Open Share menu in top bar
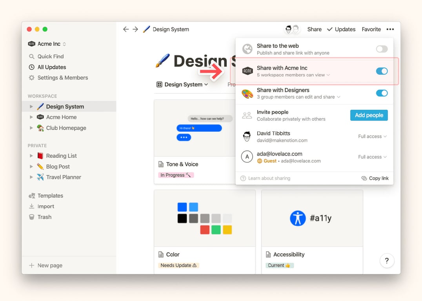The width and height of the screenshot is (422, 301). [315, 29]
